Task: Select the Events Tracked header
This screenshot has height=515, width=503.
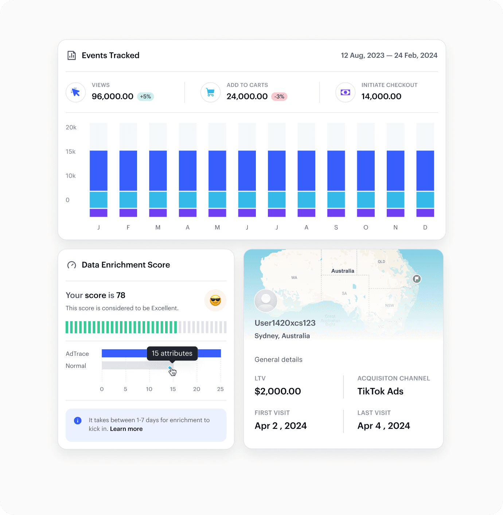Action: click(x=110, y=55)
